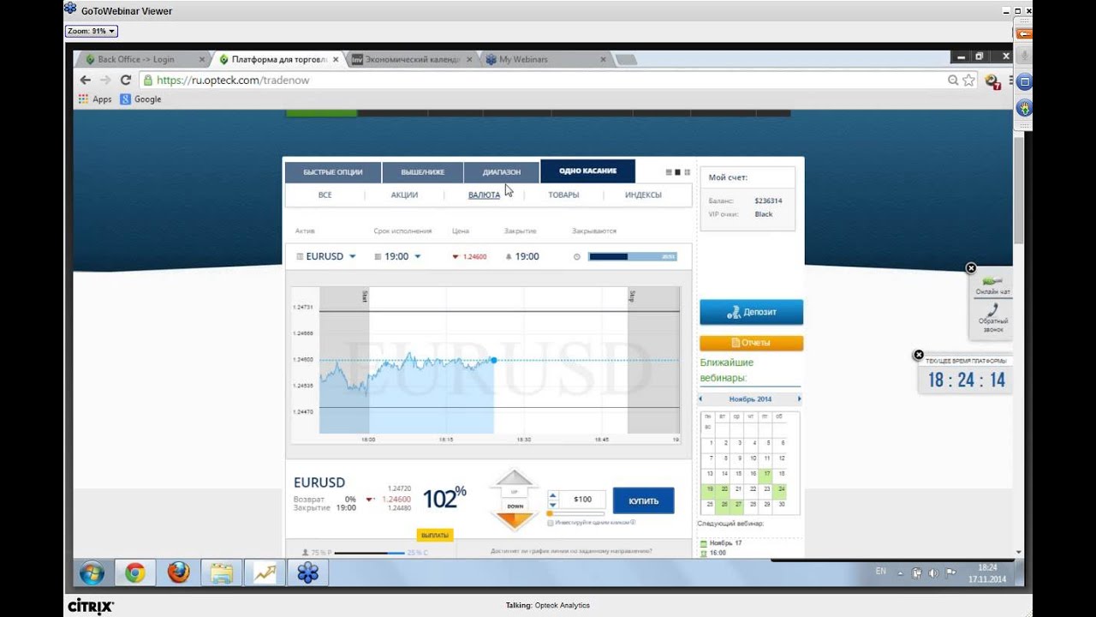The image size is (1096, 617).
Task: Click the browser forward arrow
Action: coord(105,80)
